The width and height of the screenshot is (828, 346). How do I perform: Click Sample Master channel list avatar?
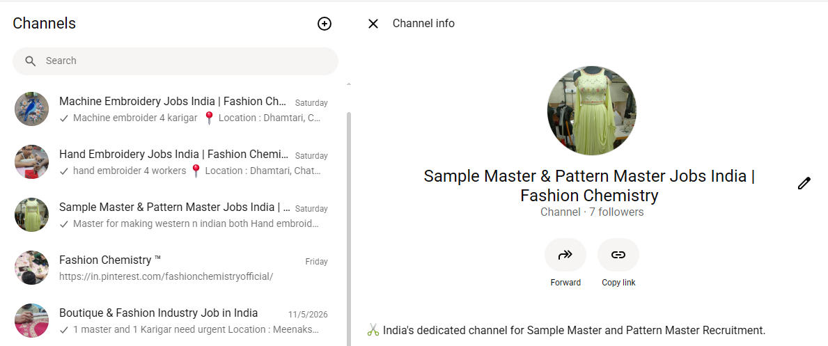[31, 215]
